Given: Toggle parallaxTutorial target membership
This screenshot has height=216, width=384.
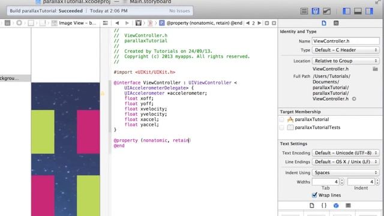Looking at the screenshot, I should tap(282, 119).
